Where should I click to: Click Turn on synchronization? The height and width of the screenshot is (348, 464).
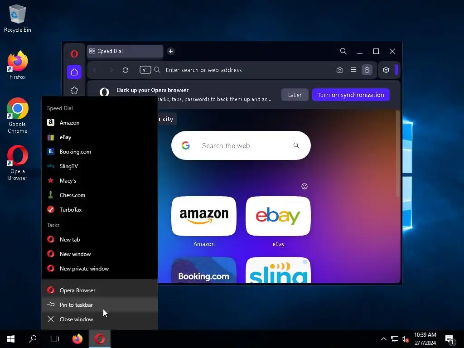click(x=351, y=95)
